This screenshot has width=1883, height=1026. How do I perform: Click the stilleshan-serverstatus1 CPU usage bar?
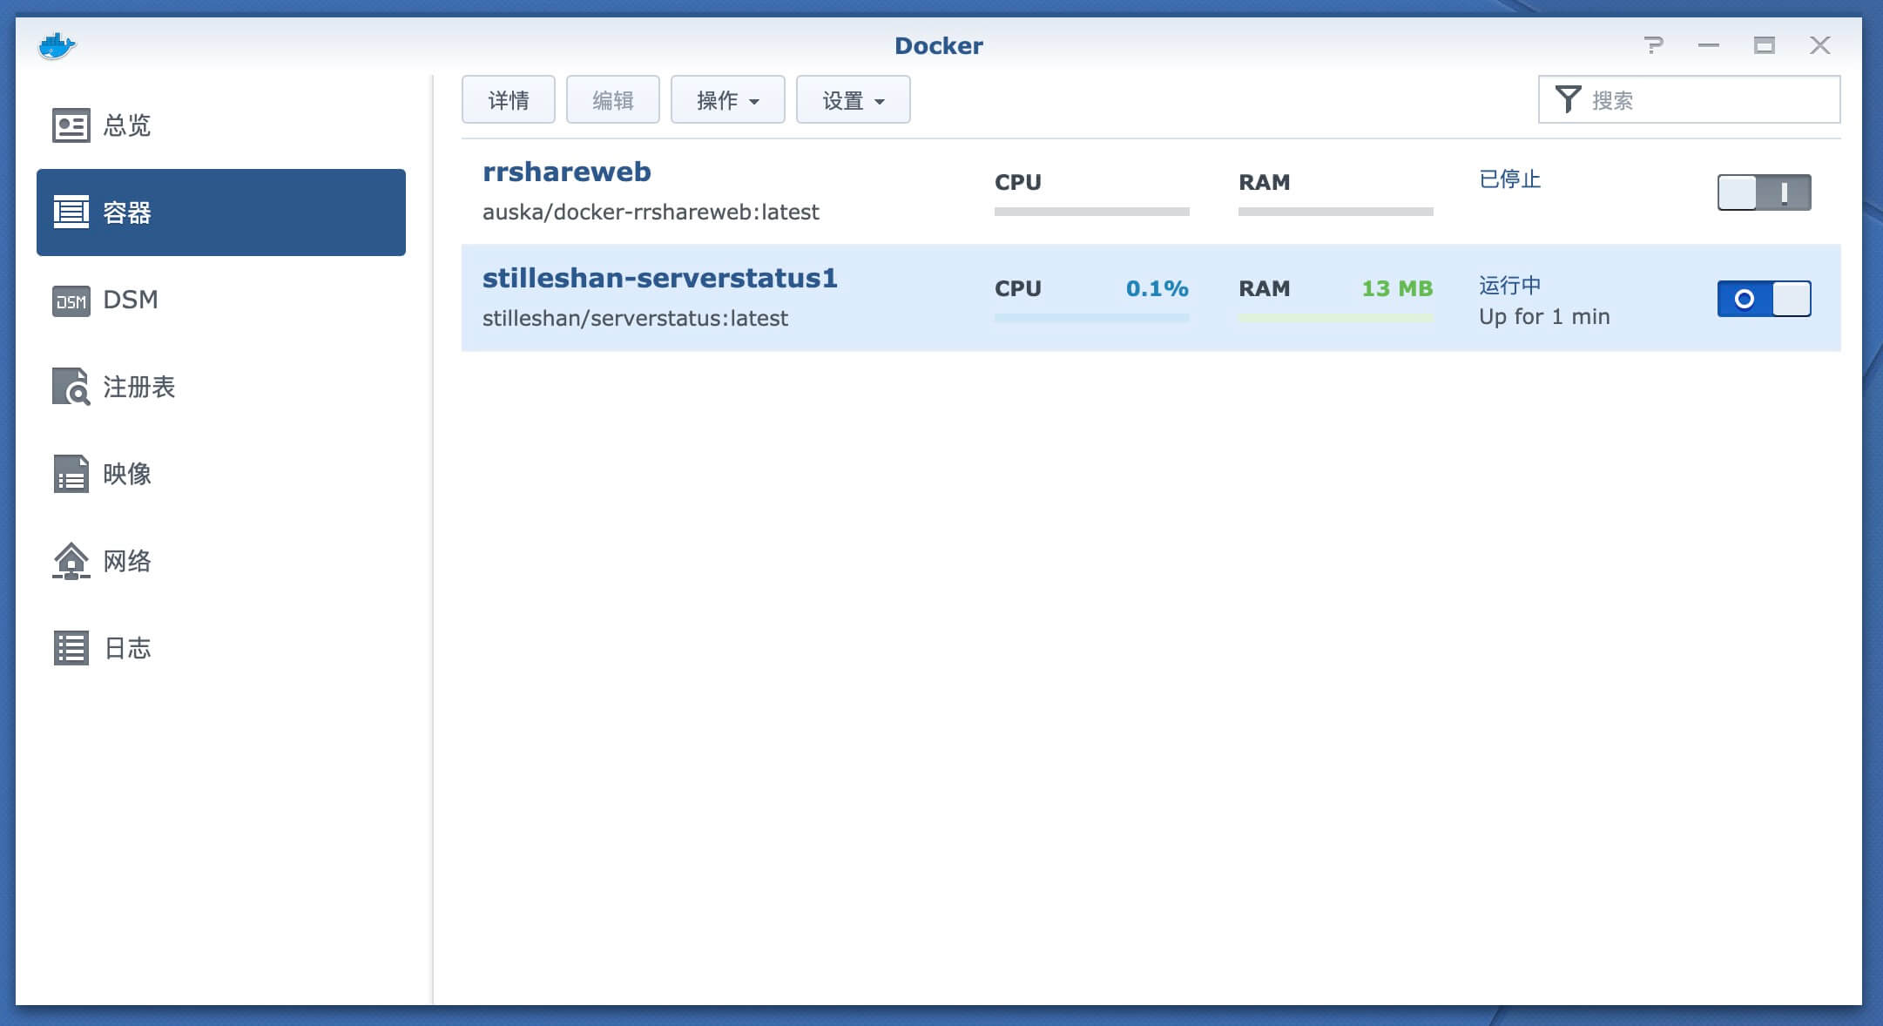[x=1091, y=318]
